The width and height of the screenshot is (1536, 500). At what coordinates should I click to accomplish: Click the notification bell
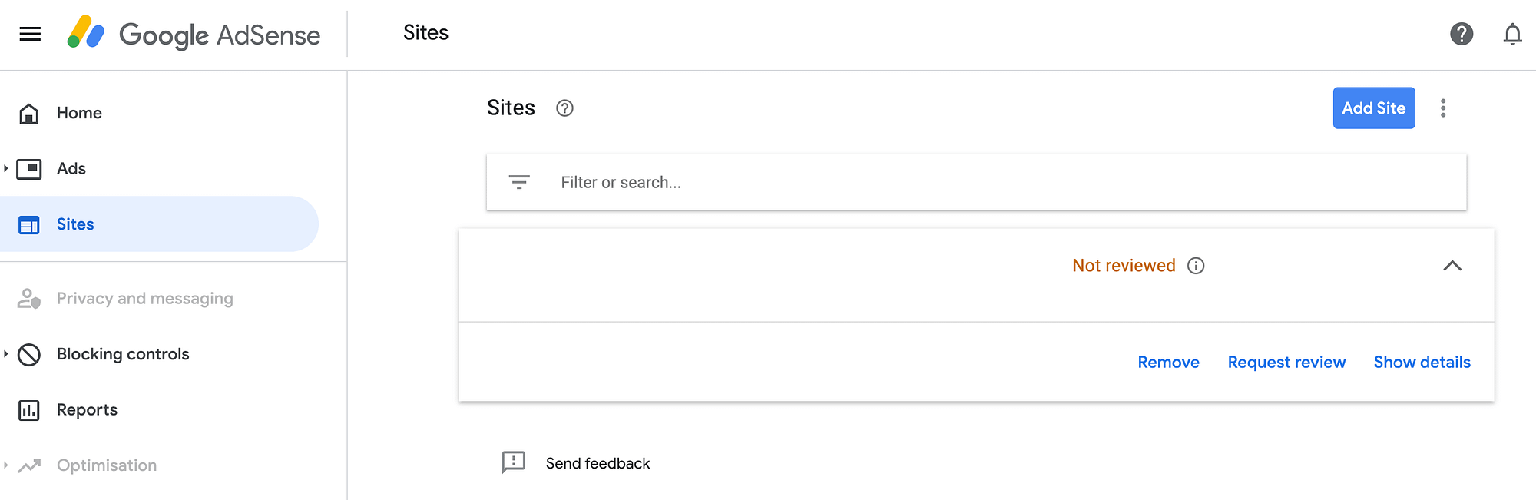1512,34
